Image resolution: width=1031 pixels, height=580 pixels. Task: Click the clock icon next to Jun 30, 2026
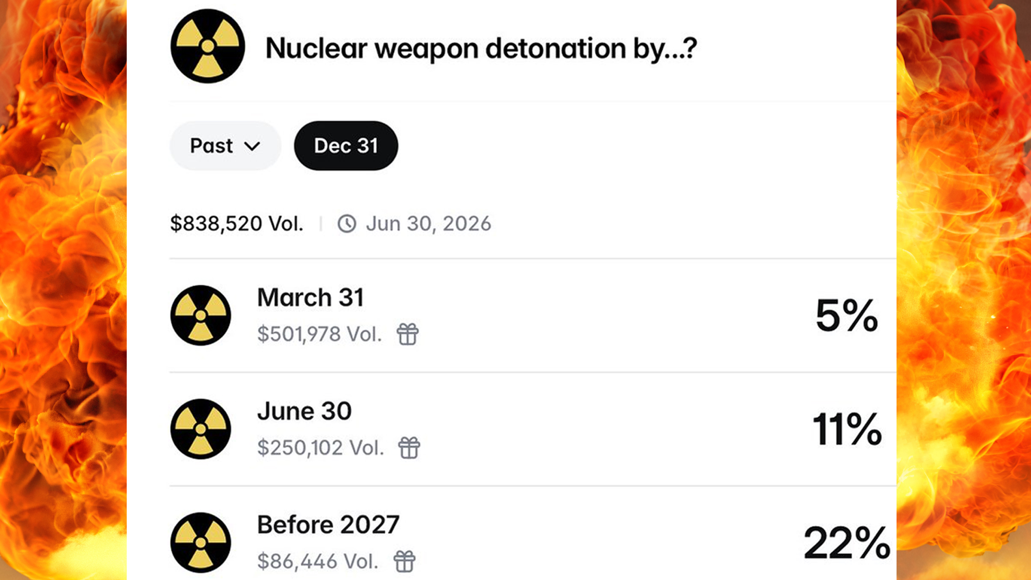(x=347, y=223)
